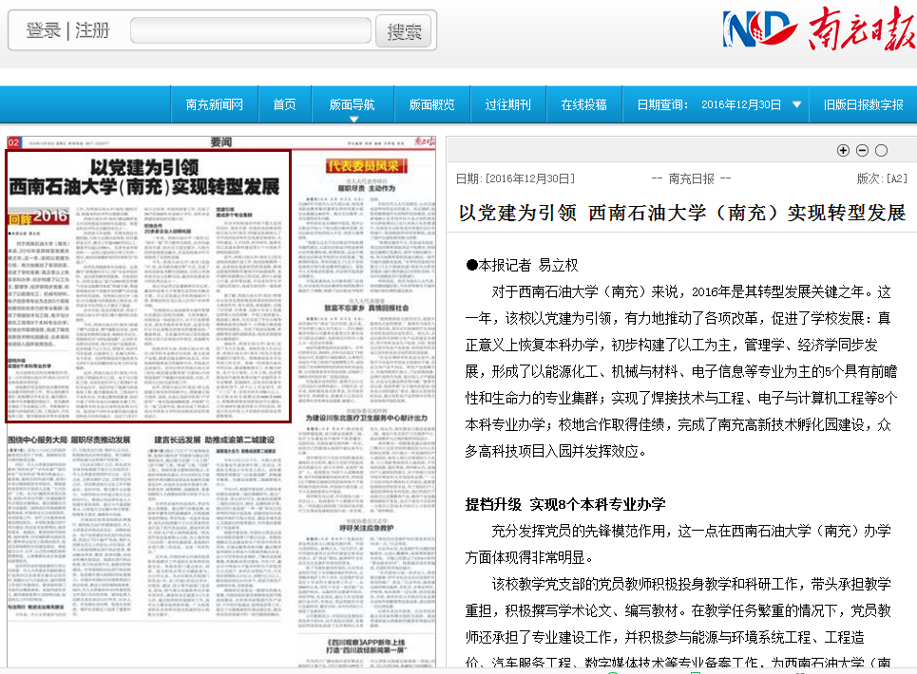Viewport: 917px width, 674px height.
Task: Click the zoom out minus icon
Action: pyautogui.click(x=862, y=151)
